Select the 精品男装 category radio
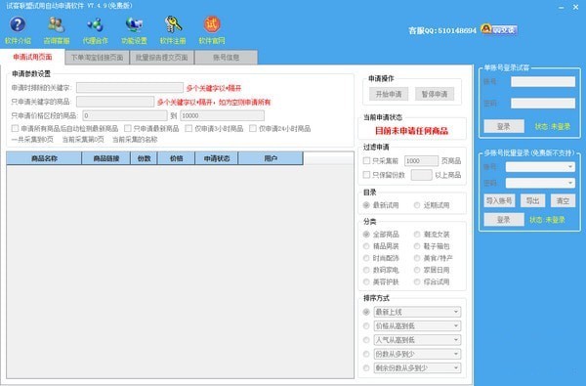The width and height of the screenshot is (586, 386). [366, 246]
